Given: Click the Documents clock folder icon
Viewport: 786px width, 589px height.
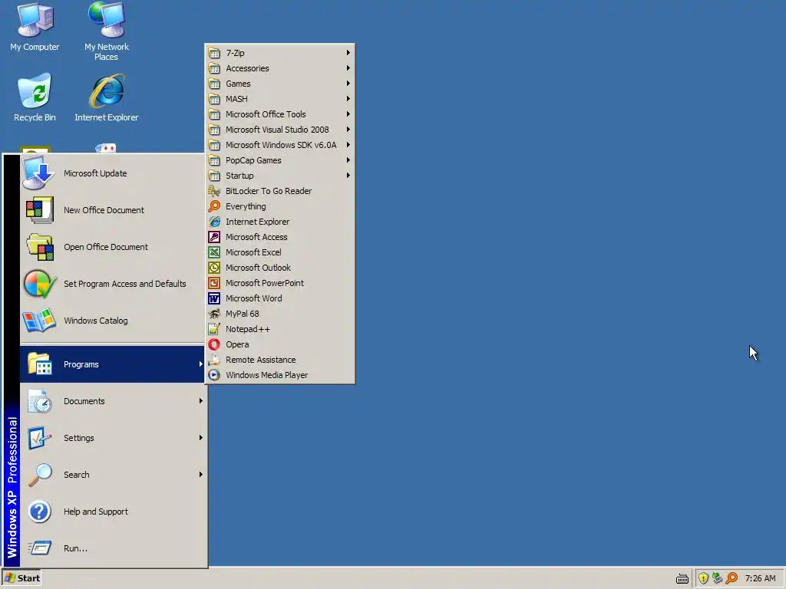Looking at the screenshot, I should 40,401.
